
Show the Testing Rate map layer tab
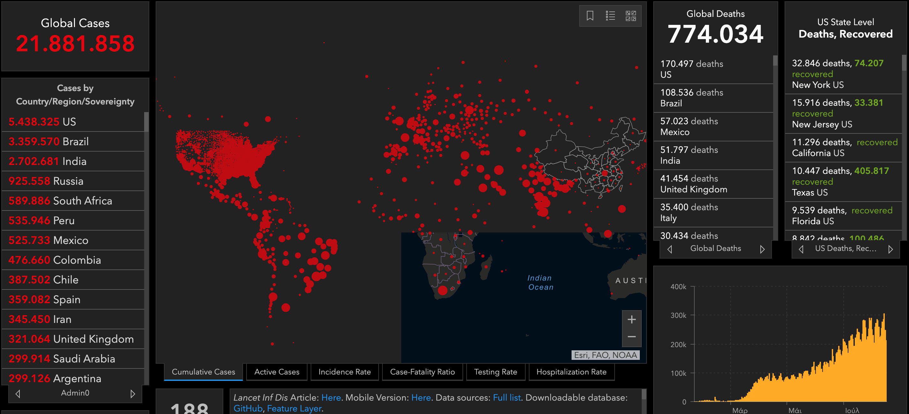(495, 372)
